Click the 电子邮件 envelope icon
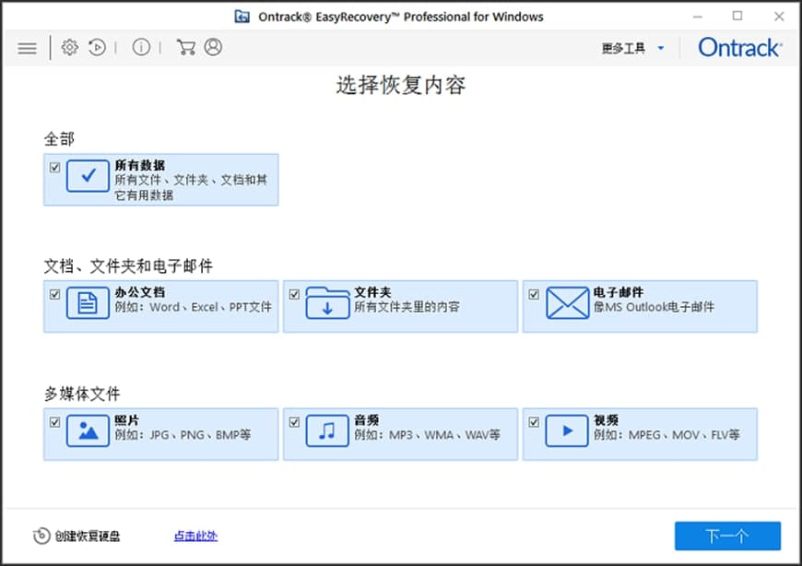Viewport: 802px width, 566px height. 566,305
